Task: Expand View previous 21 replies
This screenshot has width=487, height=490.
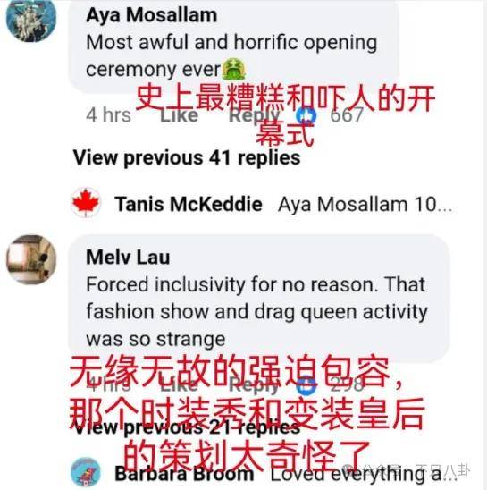Action: point(187,427)
